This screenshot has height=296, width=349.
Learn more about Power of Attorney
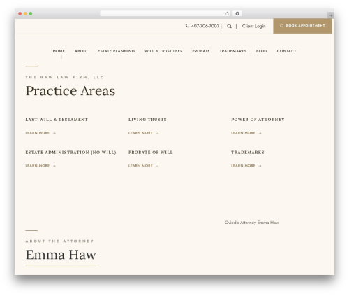(246, 133)
